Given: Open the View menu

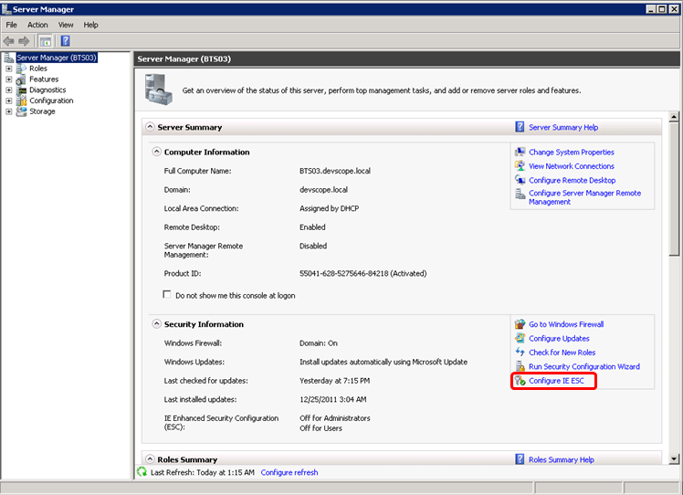Looking at the screenshot, I should [66, 25].
